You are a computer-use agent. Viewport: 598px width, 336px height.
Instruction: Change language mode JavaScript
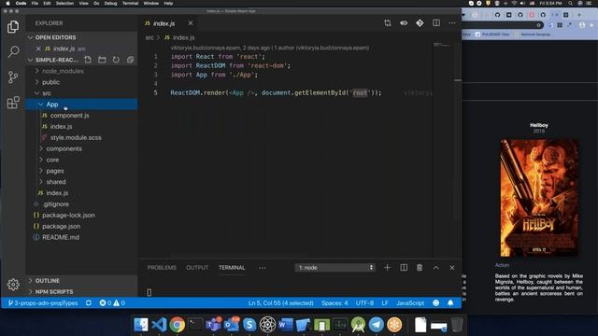(x=410, y=302)
